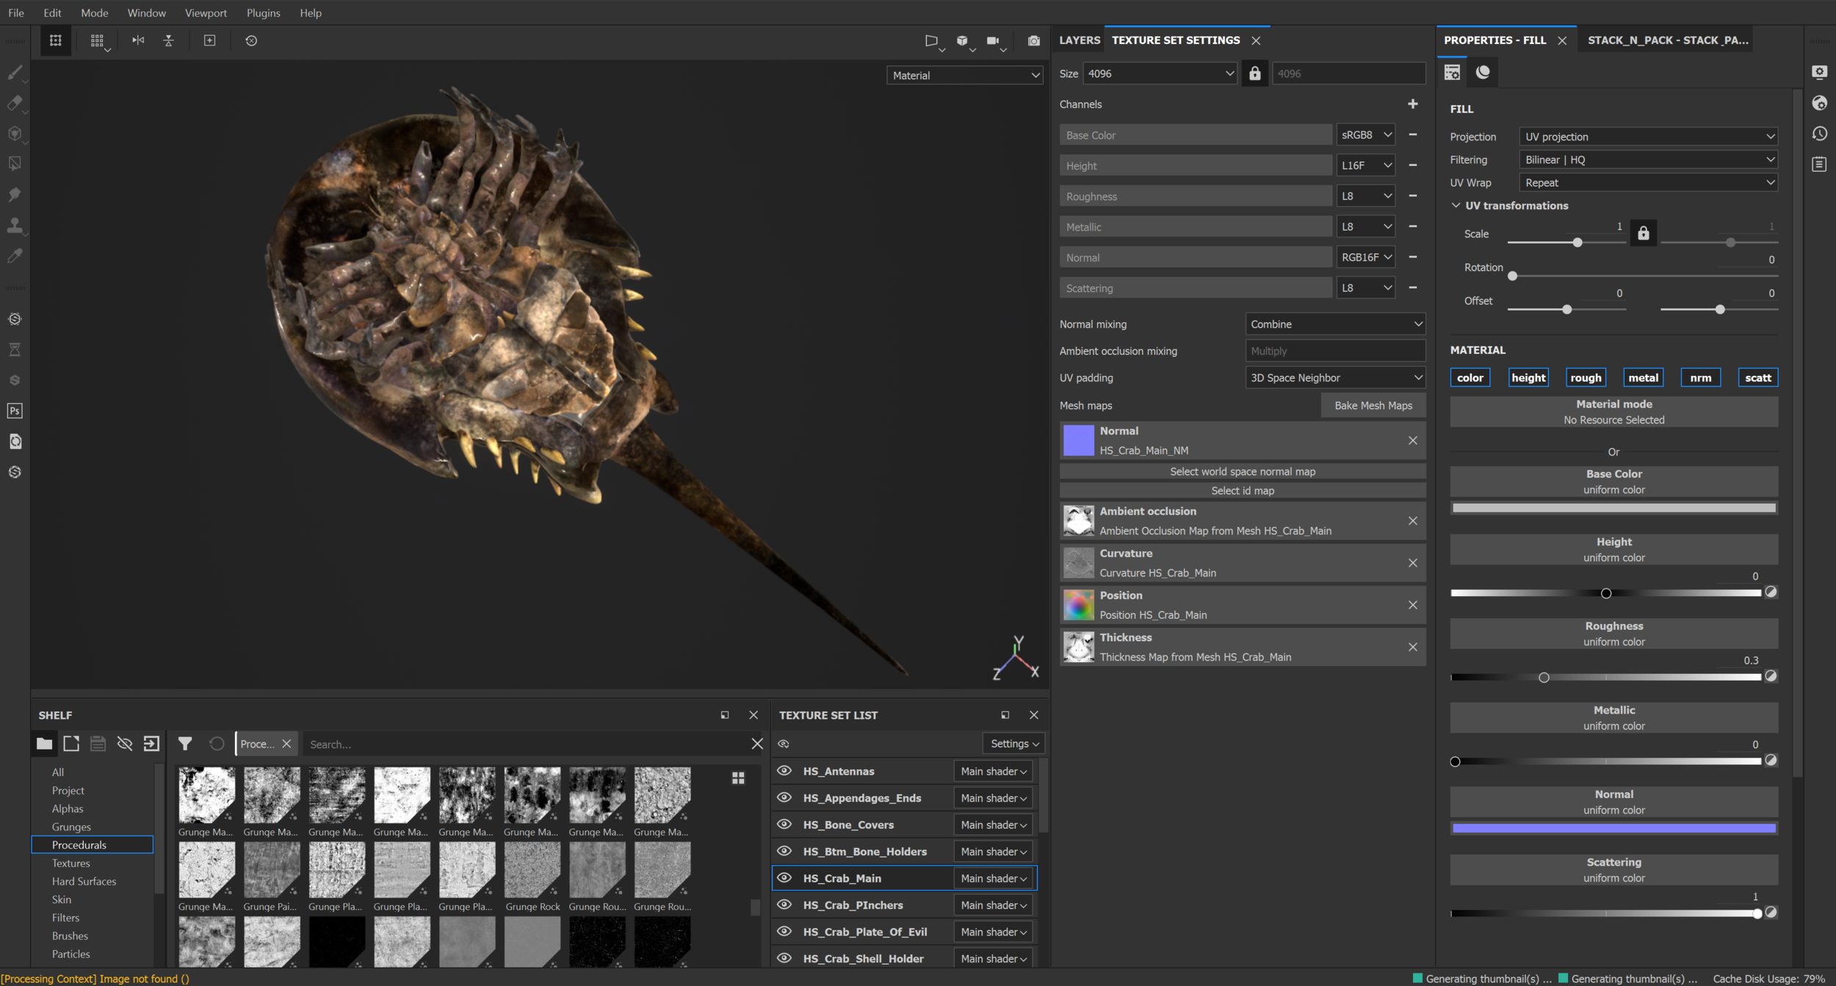Image resolution: width=1836 pixels, height=986 pixels.
Task: Select the Paint brush tool
Action: 15,72
